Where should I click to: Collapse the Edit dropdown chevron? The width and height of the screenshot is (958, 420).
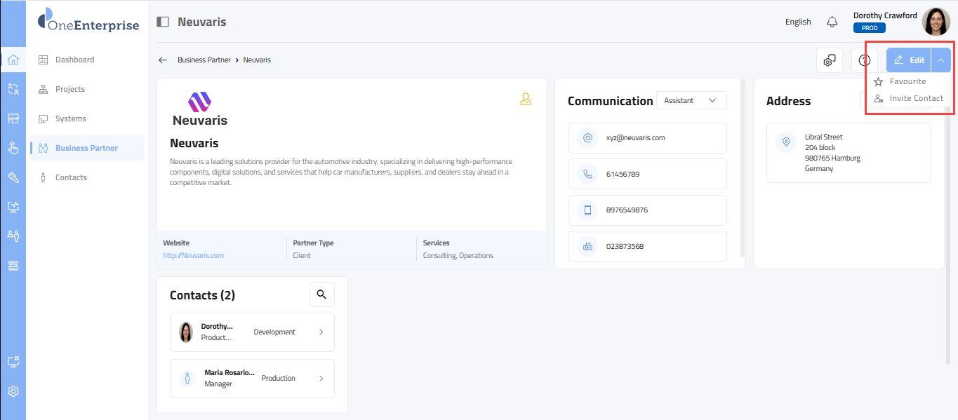pos(940,60)
